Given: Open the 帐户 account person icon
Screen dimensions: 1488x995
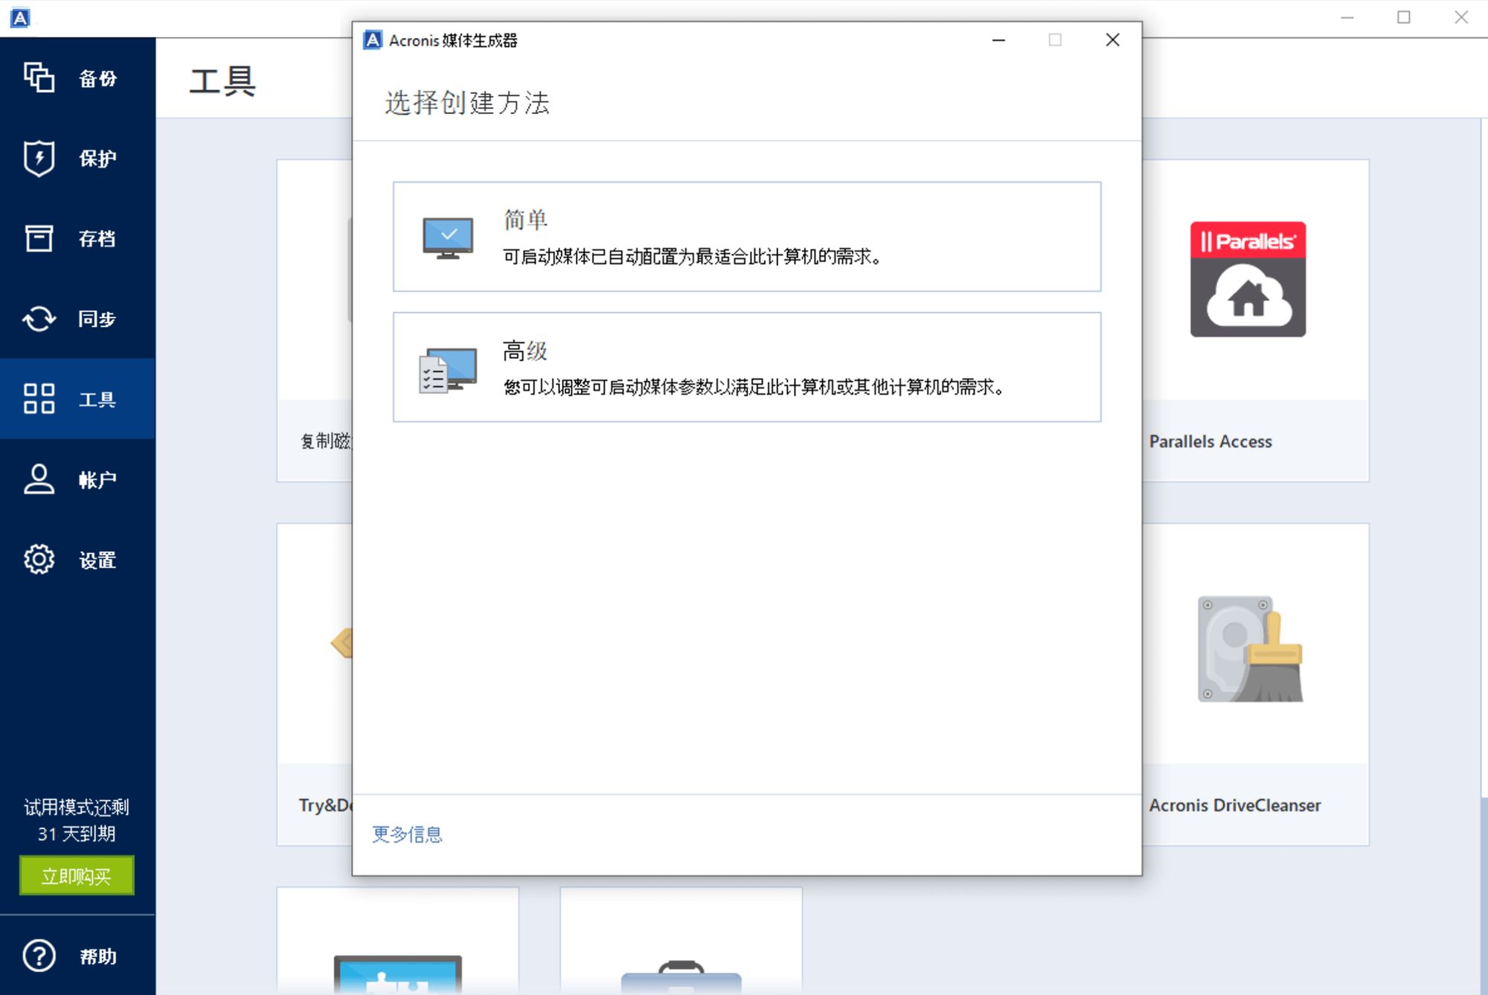Looking at the screenshot, I should click(39, 479).
